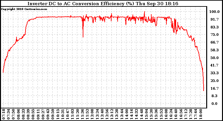Click the 13:12 time axis label
Image resolution: width=223 pixels, height=121 pixels.
click(112, 114)
